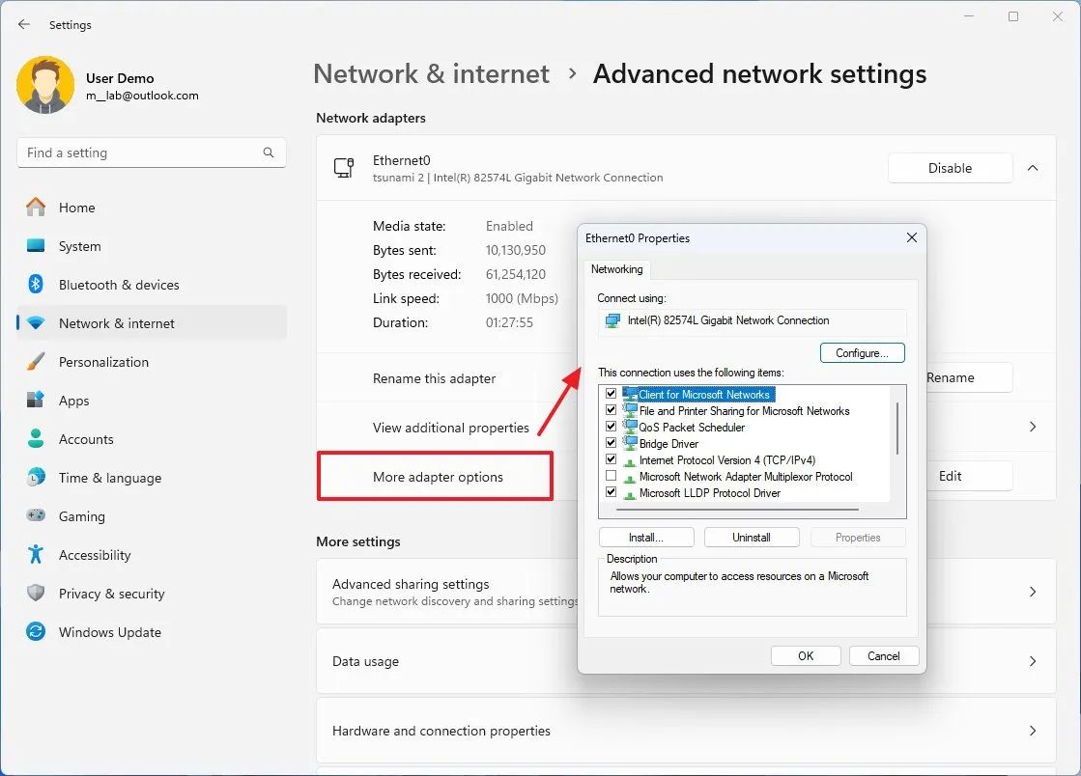The image size is (1081, 776).
Task: Click the Time & language clock icon
Action: [x=36, y=477]
